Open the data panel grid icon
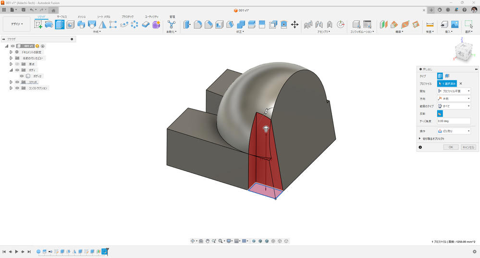 pyautogui.click(x=4, y=10)
